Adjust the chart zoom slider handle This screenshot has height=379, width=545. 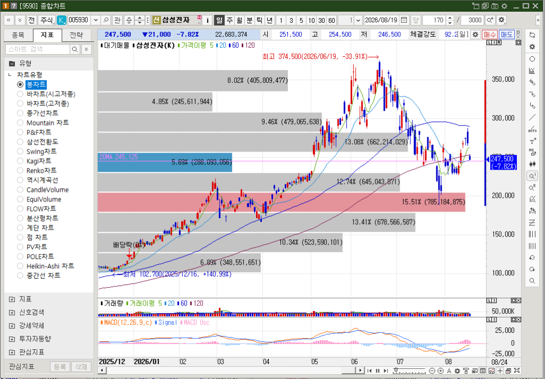pos(395,370)
